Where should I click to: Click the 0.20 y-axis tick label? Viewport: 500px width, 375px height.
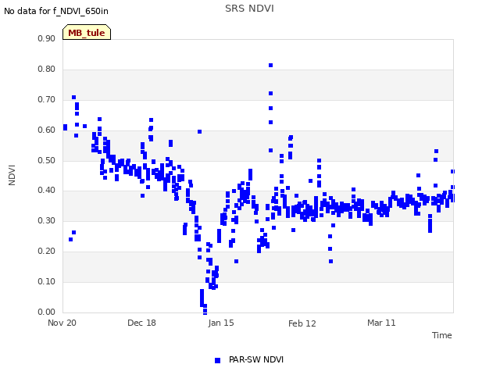coord(46,252)
